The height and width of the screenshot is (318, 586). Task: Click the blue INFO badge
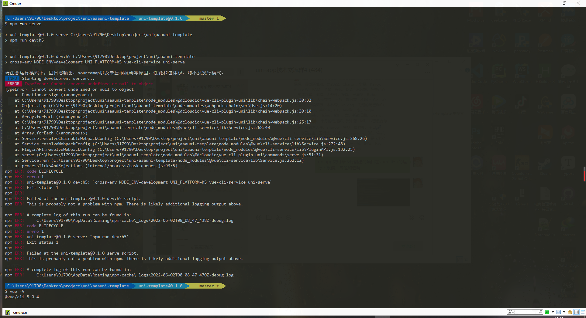tap(12, 79)
